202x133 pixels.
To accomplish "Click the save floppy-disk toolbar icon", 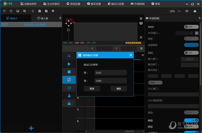I will pos(18,11).
